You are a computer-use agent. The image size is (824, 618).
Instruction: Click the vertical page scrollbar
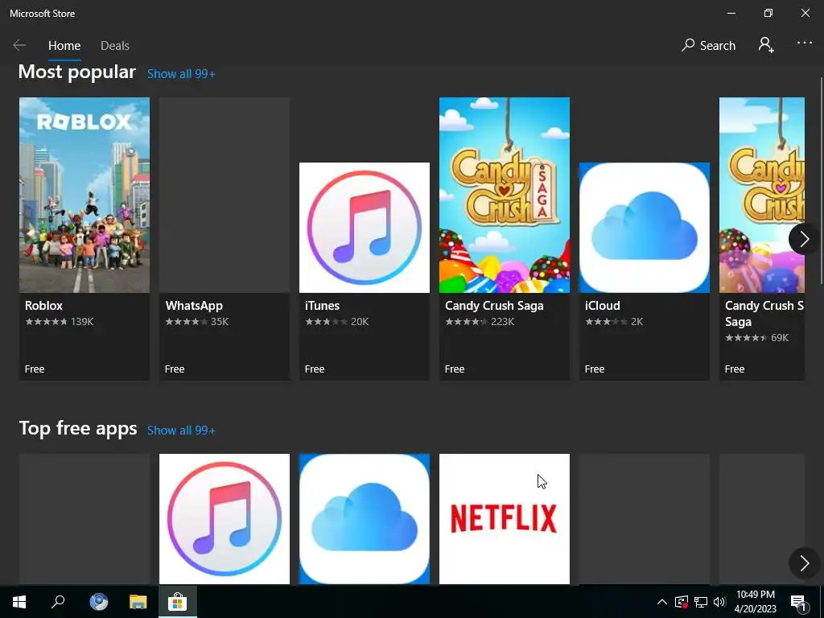click(x=822, y=181)
